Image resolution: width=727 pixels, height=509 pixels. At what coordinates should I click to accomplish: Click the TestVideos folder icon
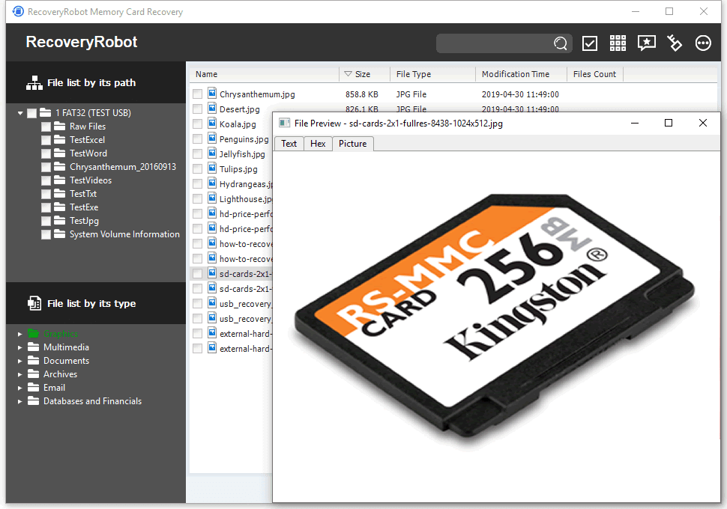[x=59, y=180]
